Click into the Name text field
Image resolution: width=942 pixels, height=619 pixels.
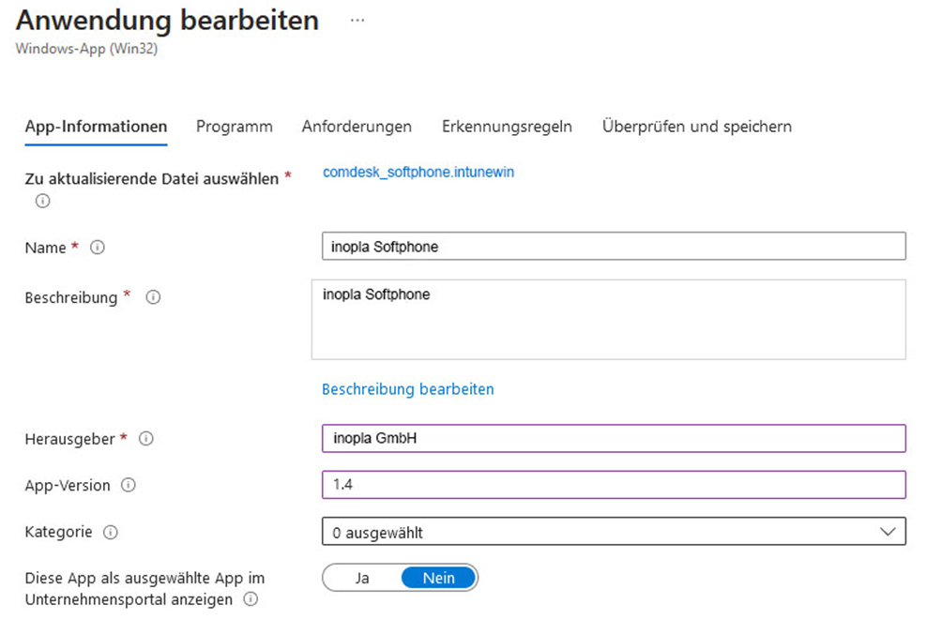(613, 247)
